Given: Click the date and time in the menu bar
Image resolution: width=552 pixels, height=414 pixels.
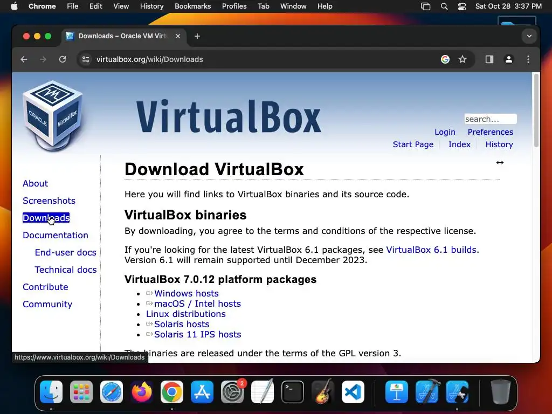Looking at the screenshot, I should (x=508, y=6).
